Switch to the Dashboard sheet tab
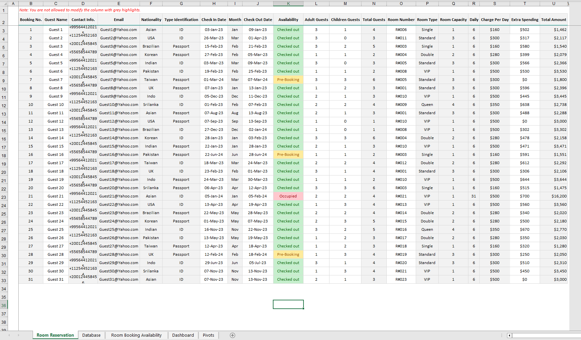 (183, 335)
